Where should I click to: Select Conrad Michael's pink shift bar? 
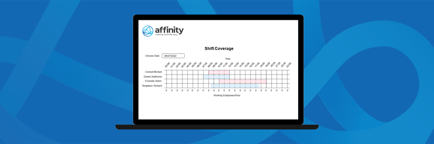[219, 72]
